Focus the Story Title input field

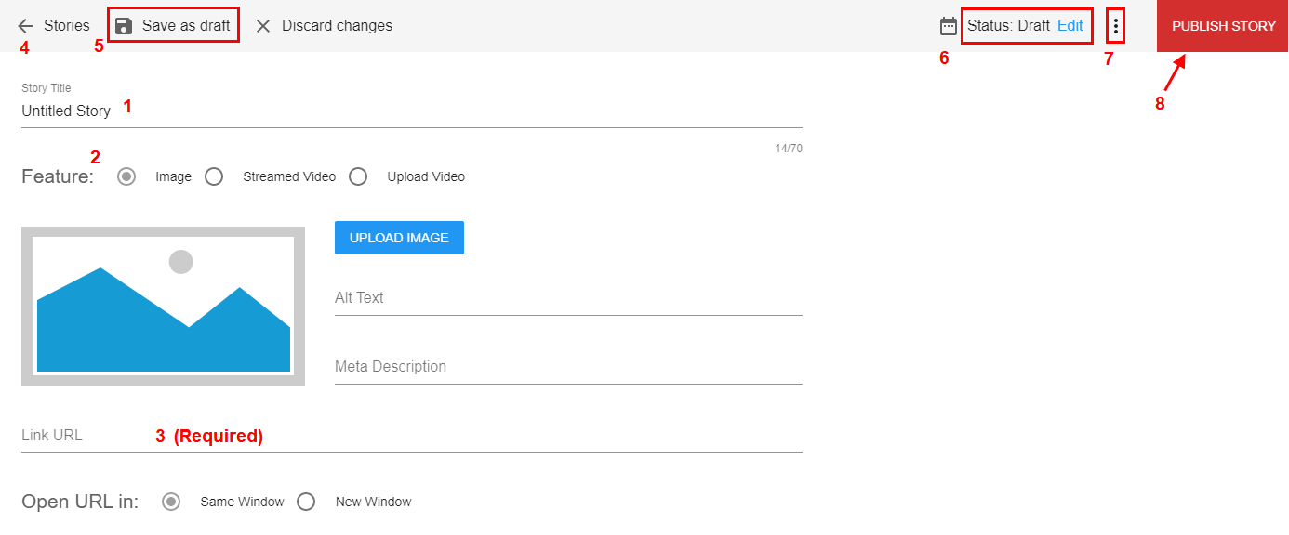(x=412, y=111)
